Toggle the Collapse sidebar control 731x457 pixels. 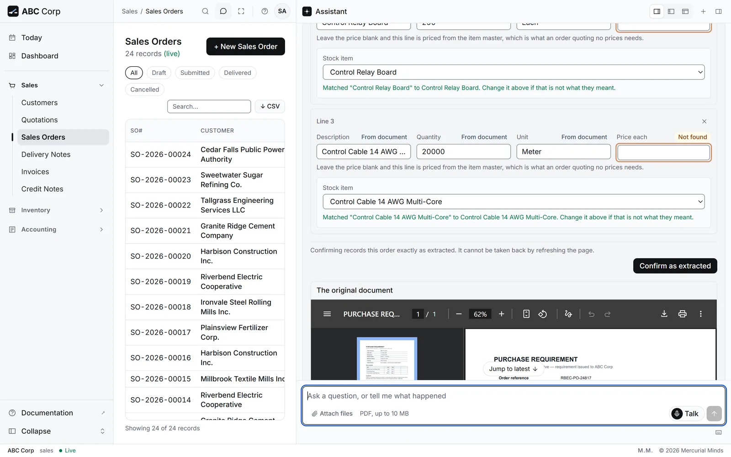click(x=57, y=431)
